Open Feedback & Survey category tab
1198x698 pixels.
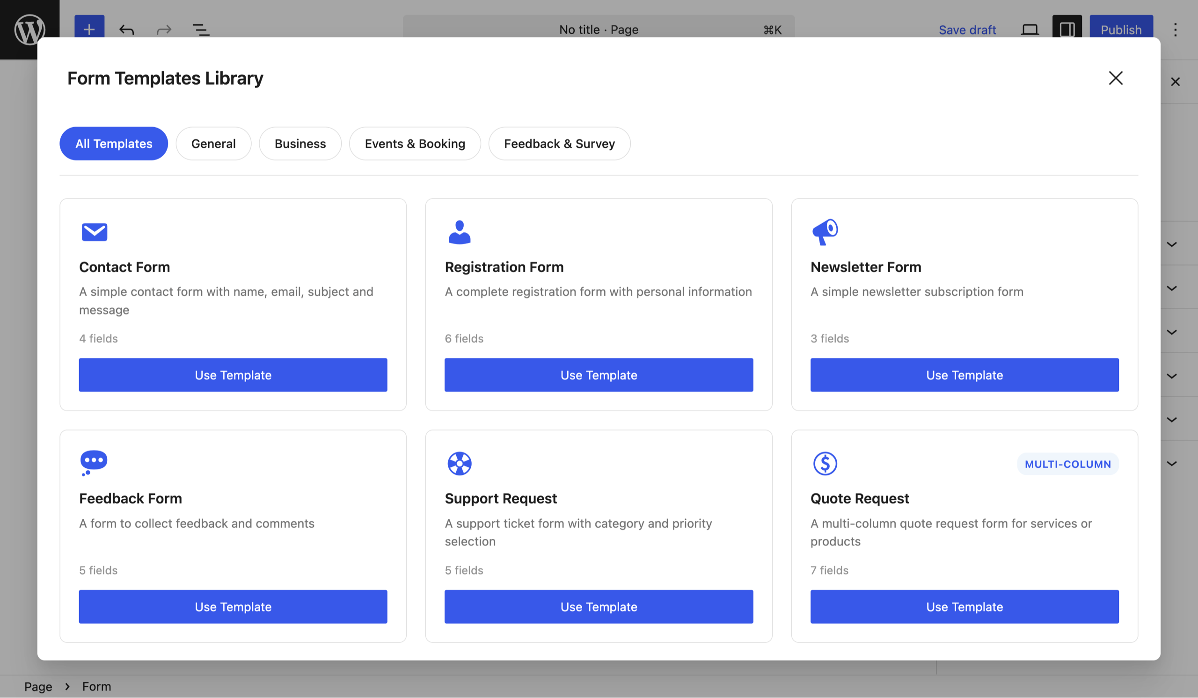[x=559, y=144]
